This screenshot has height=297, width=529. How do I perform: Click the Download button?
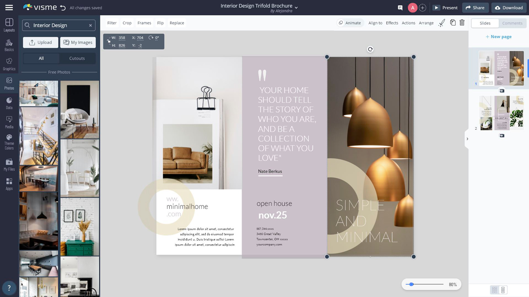click(x=509, y=7)
